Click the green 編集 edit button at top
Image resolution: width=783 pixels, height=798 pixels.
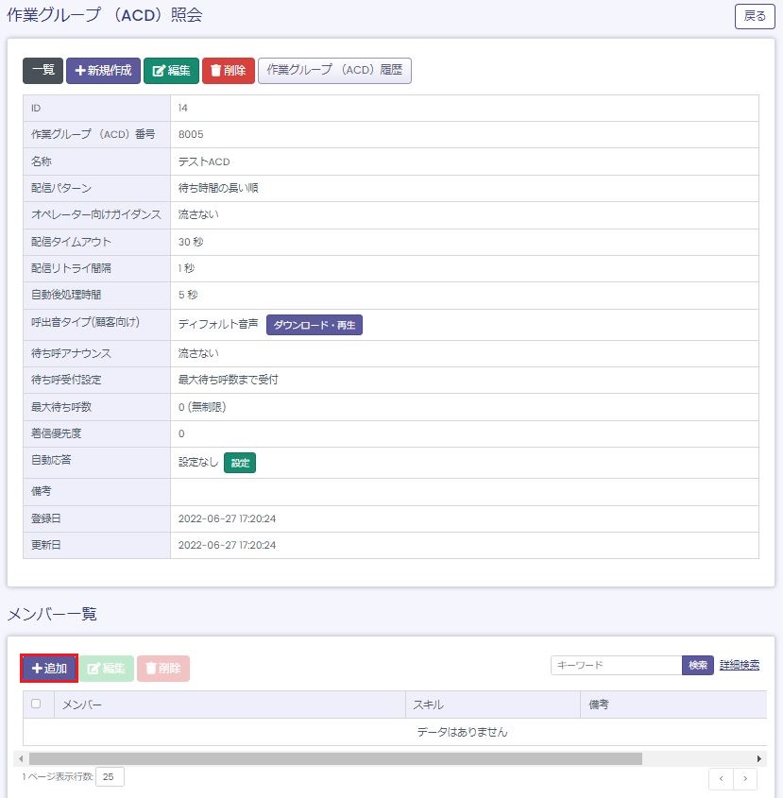[x=171, y=71]
